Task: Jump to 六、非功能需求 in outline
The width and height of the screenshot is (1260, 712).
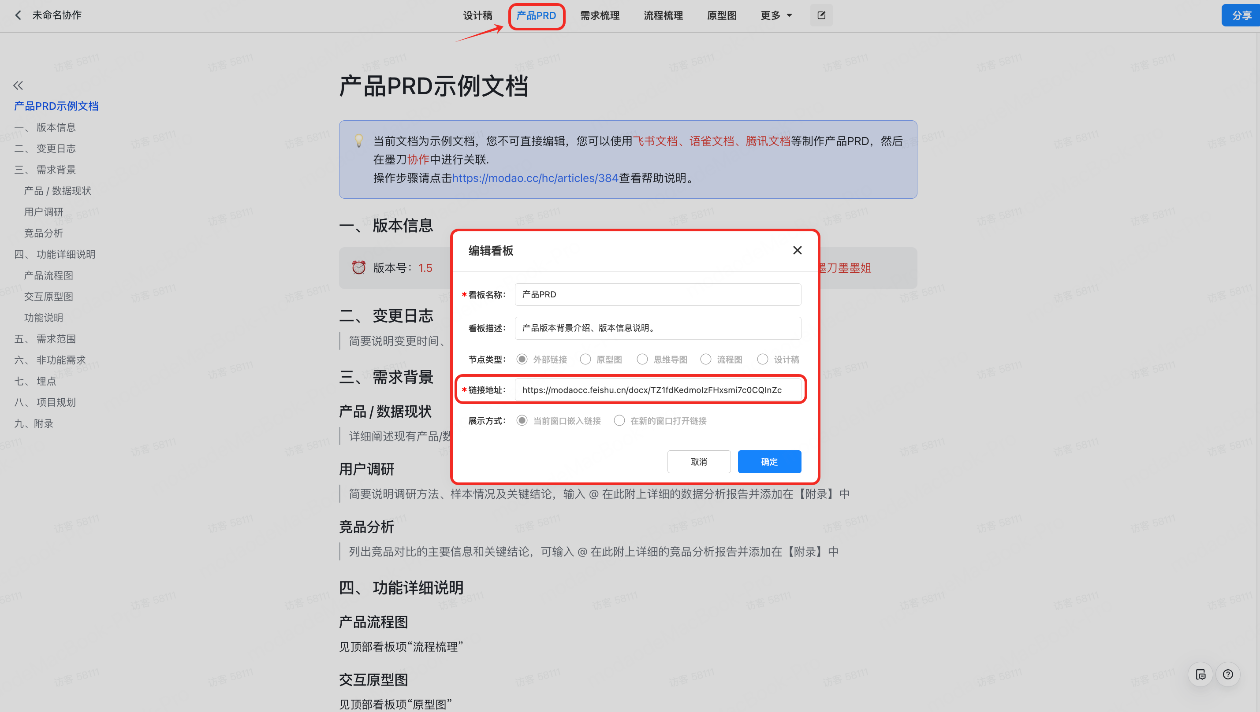Action: point(50,360)
